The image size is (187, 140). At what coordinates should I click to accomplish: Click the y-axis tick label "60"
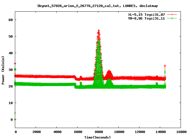11,20
